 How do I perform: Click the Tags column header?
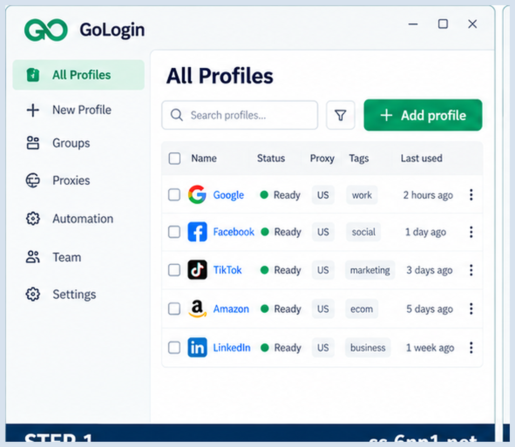tap(359, 158)
